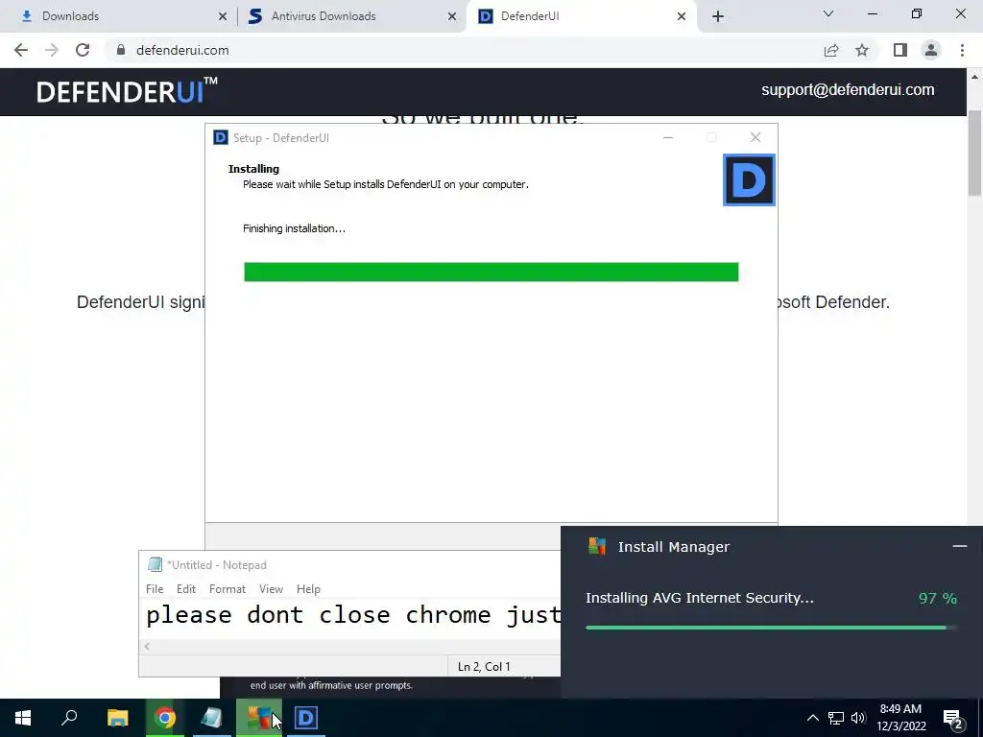Click DefenderUI setup icon in the taskbar
Screen dimensions: 983x737
click(x=306, y=718)
